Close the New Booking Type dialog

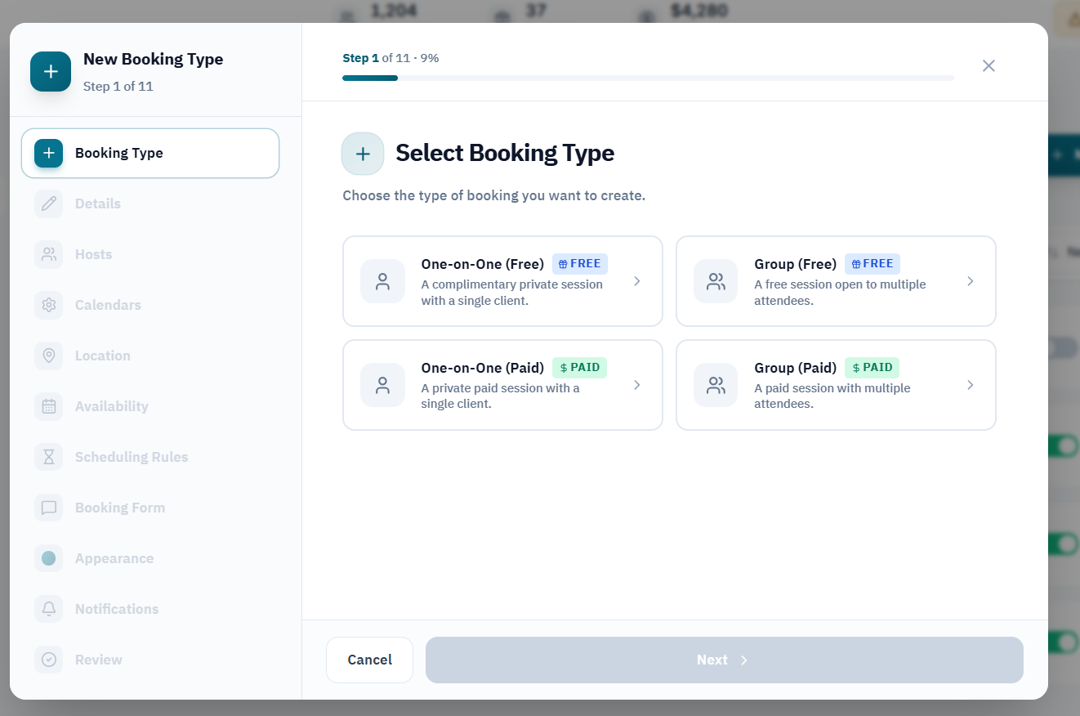click(989, 65)
